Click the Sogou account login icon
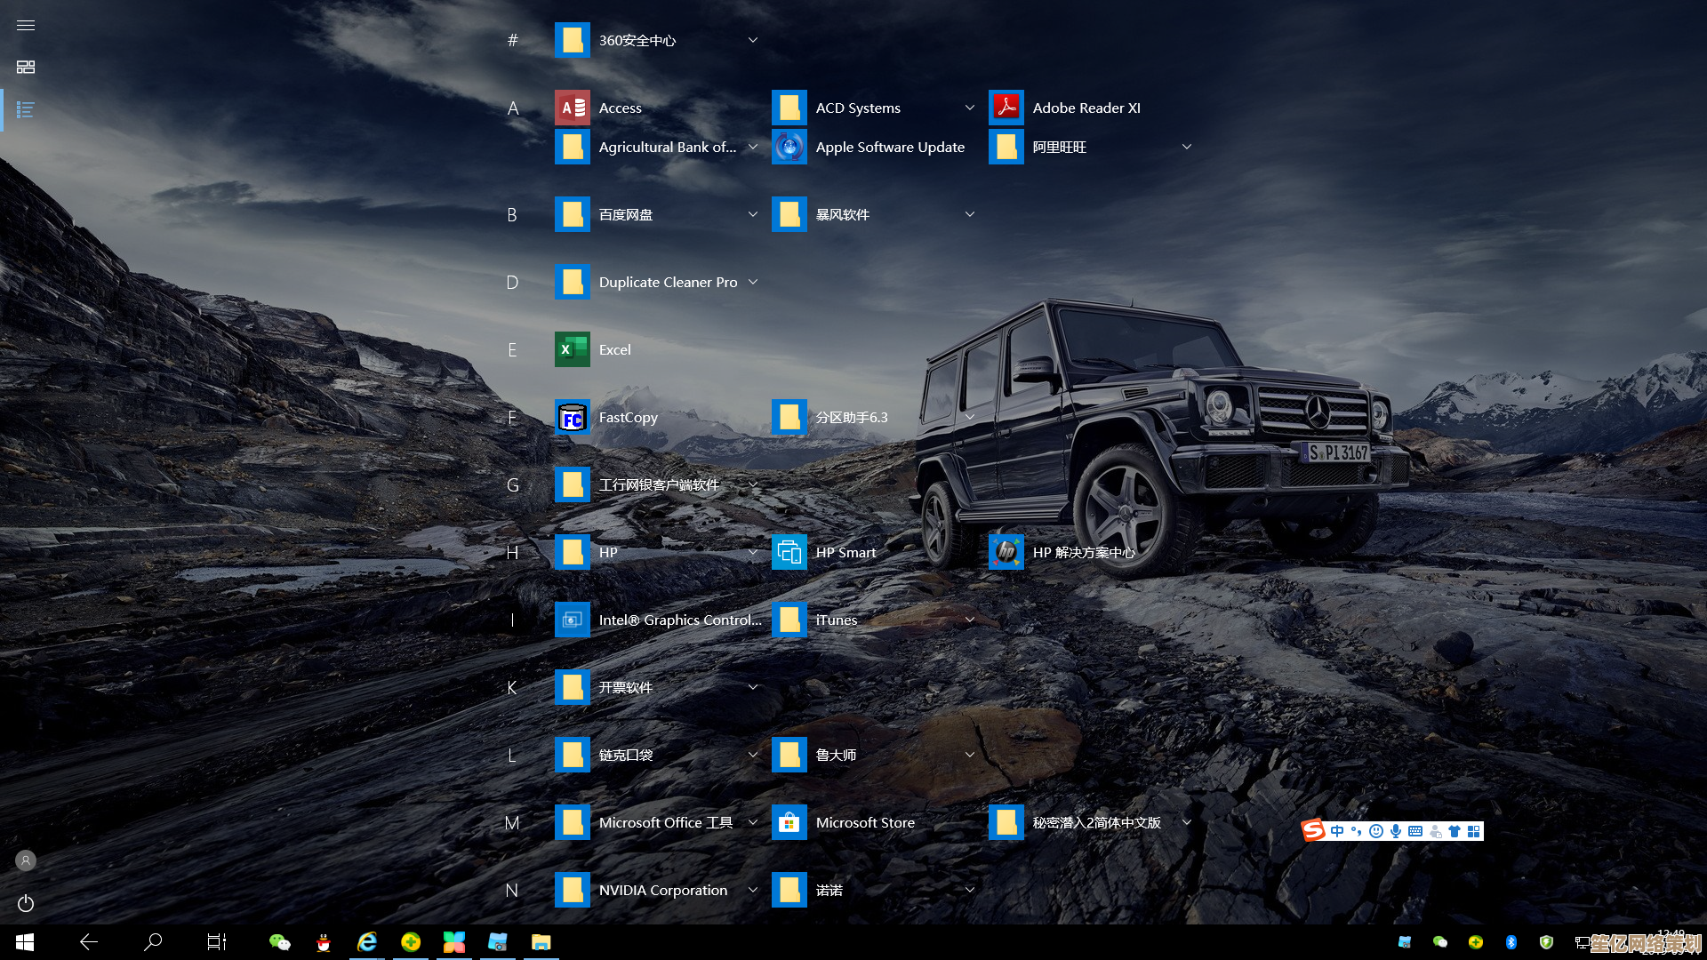Viewport: 1707px width, 960px height. [x=1435, y=831]
